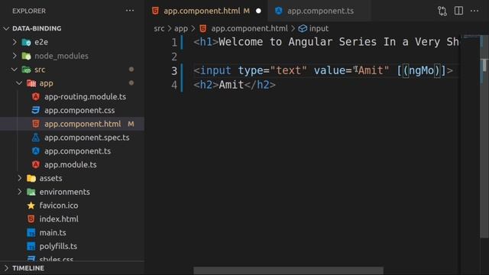Open app.component.spec.ts file
Image resolution: width=489 pixels, height=275 pixels.
pos(87,137)
